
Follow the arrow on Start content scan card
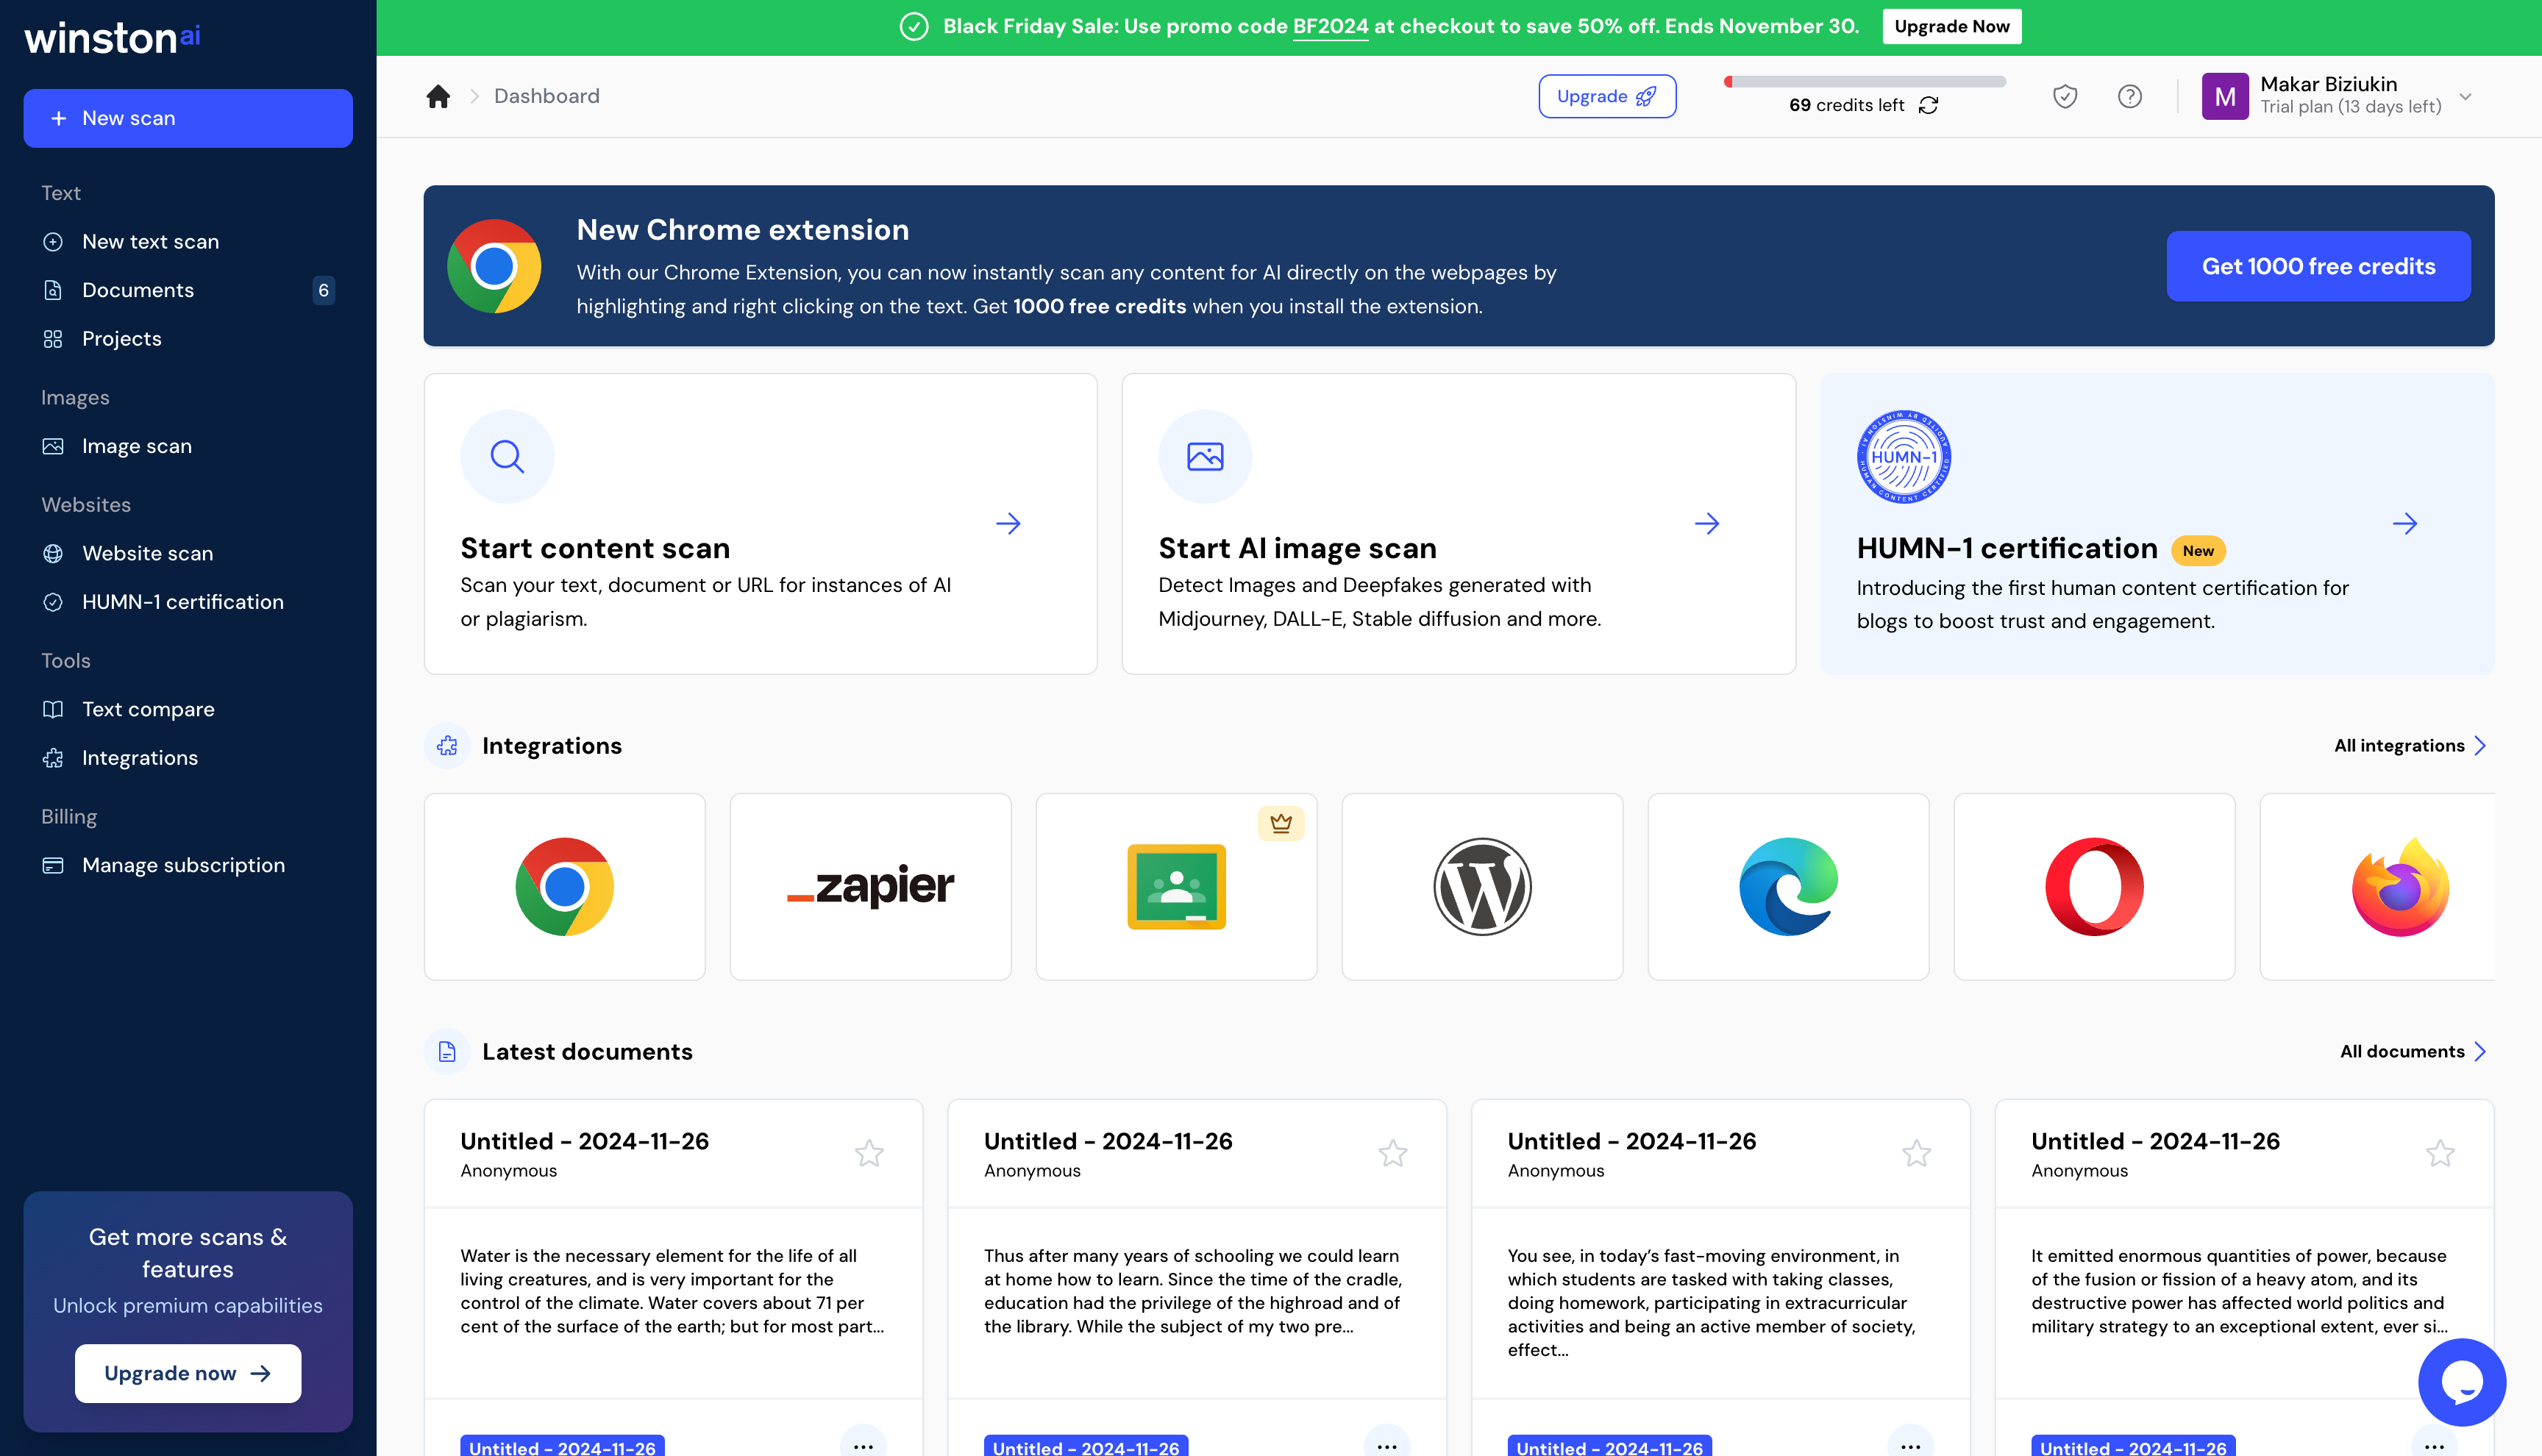click(x=1008, y=523)
